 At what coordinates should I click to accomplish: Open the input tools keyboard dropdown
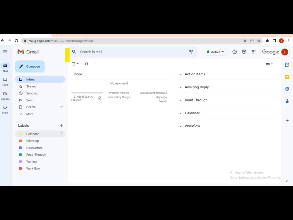coord(269,64)
